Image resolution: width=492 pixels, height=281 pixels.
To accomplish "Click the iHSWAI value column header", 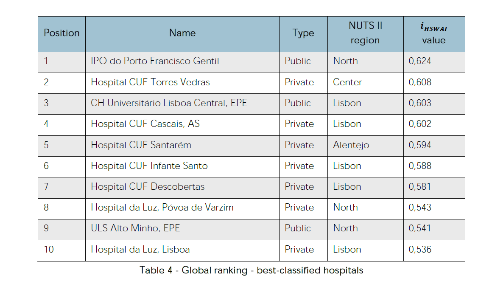I will point(433,34).
